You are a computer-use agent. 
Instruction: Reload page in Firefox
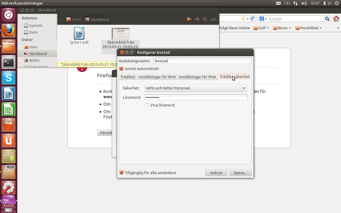(253, 19)
